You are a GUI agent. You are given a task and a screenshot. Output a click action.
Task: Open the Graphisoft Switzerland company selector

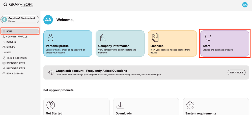pos(20,19)
